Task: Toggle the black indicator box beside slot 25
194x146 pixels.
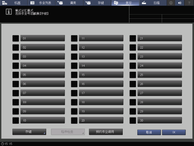Action: click(x=133, y=75)
